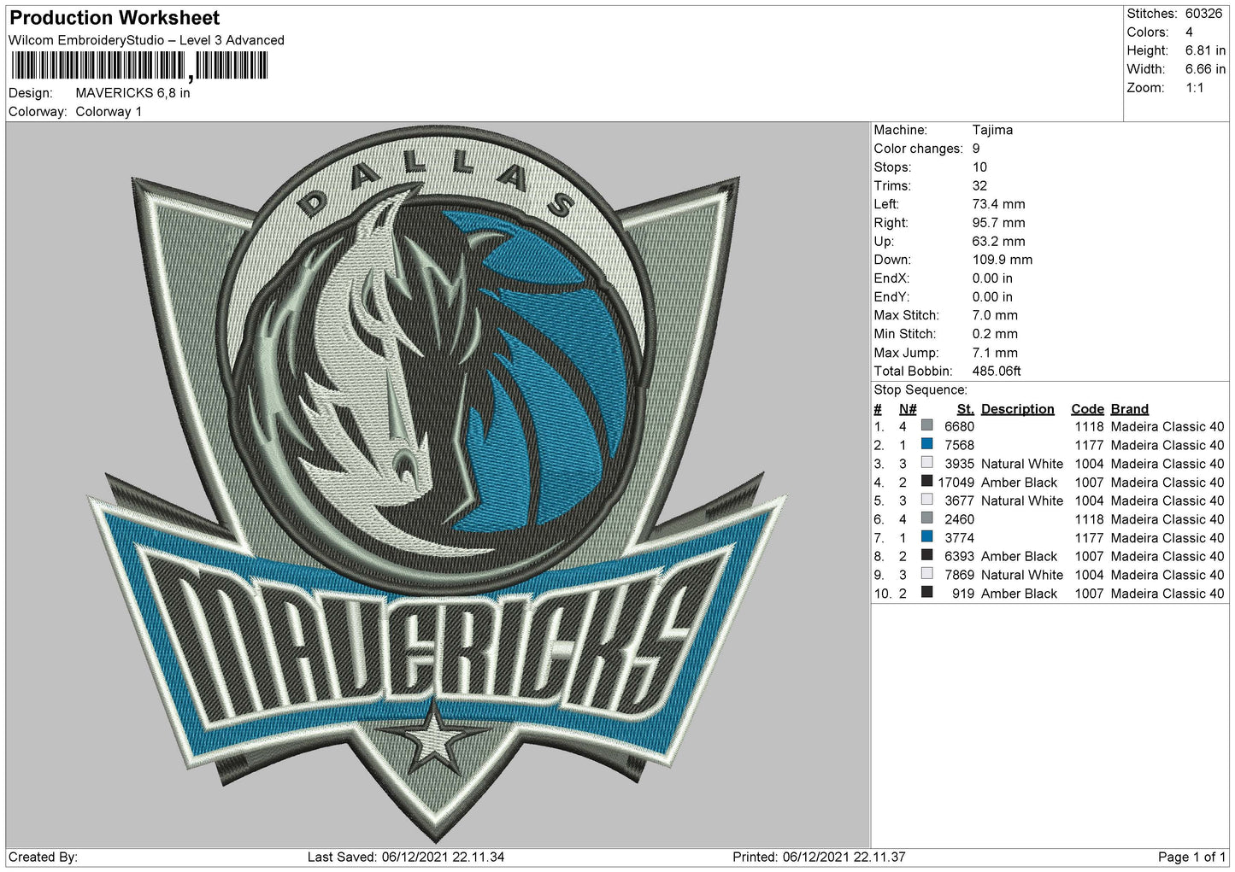Image resolution: width=1235 pixels, height=872 pixels.
Task: Click code '1177' in stop row 2
Action: [1089, 445]
